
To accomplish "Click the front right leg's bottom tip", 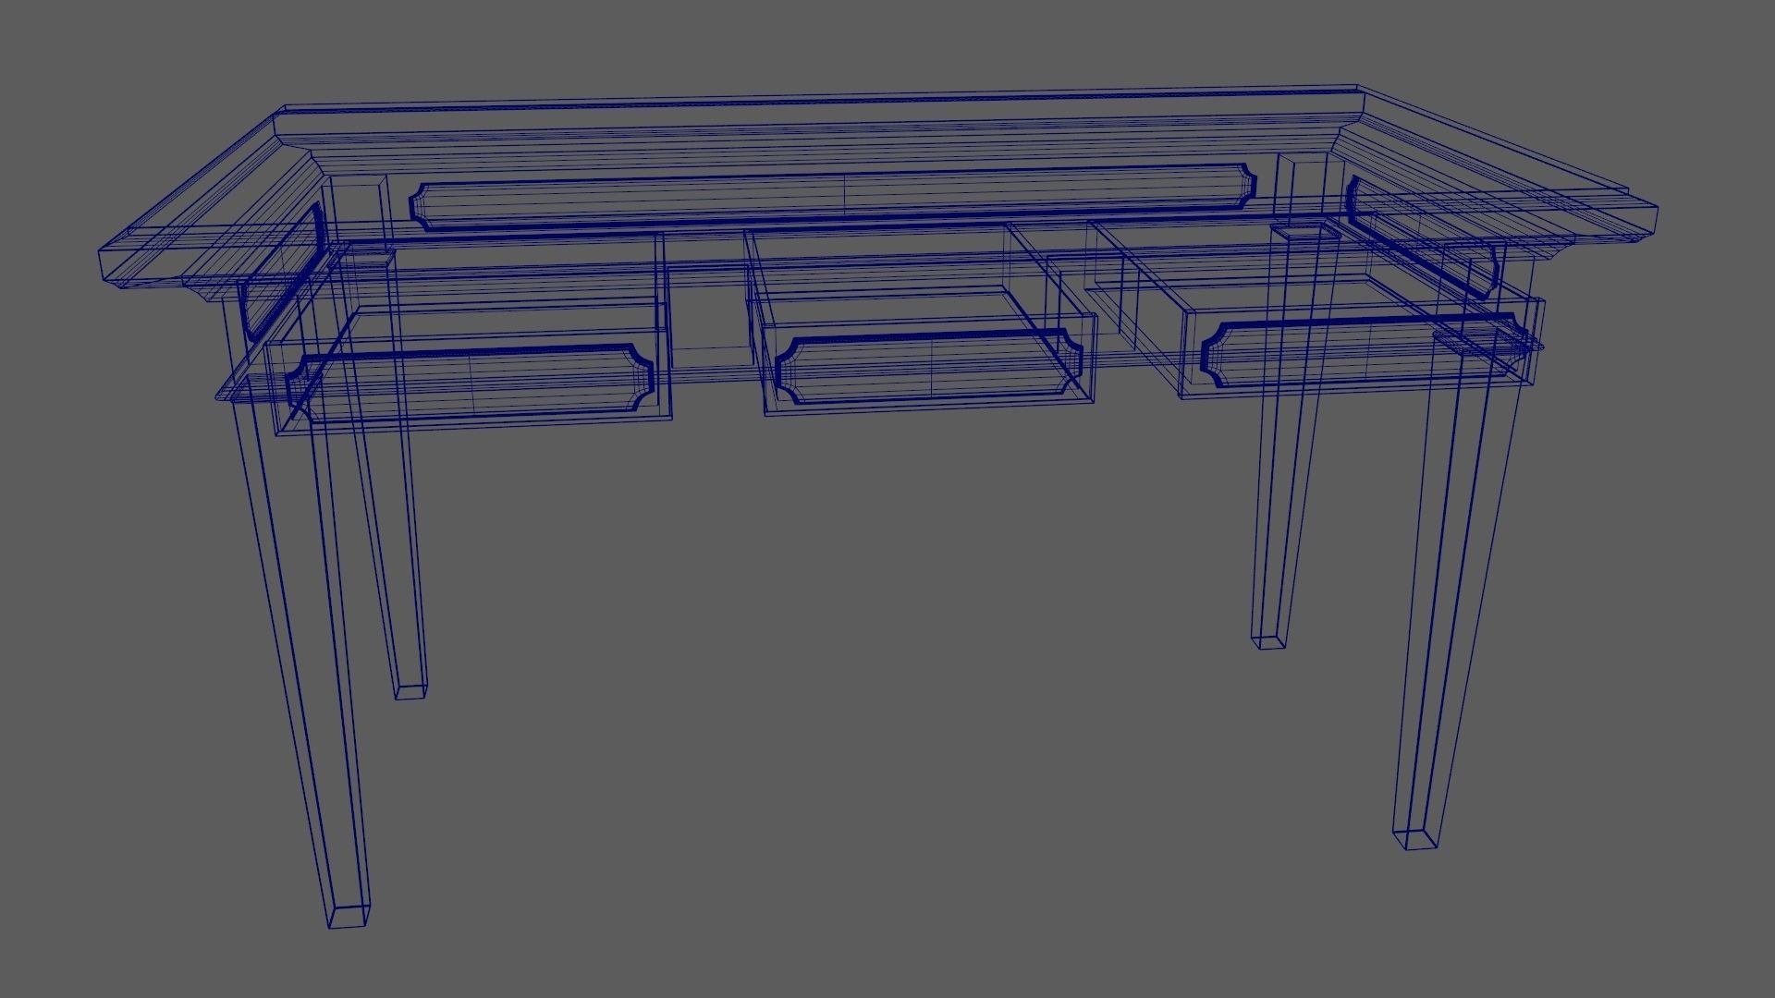I will [x=1415, y=837].
